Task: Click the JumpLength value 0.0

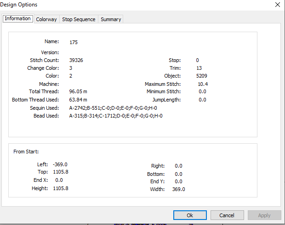Action: (202, 100)
